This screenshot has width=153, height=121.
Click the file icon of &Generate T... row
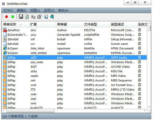[x=5, y=35]
